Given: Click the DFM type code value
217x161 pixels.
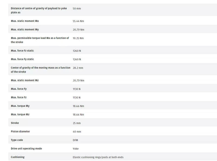Looking at the screenshot, I should point(75,140).
